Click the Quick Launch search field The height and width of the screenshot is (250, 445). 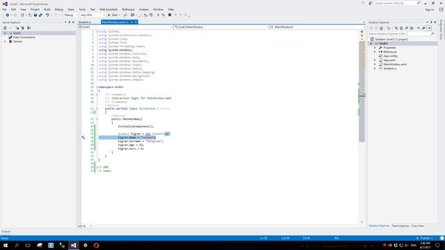[x=397, y=3]
